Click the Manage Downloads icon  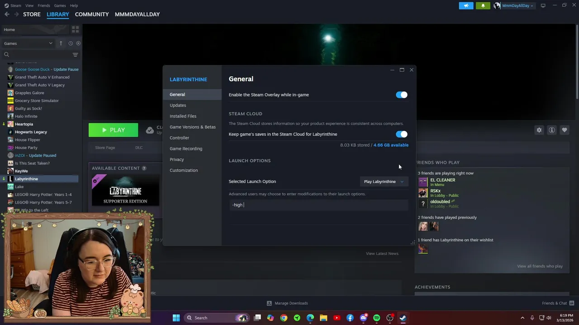(x=269, y=303)
